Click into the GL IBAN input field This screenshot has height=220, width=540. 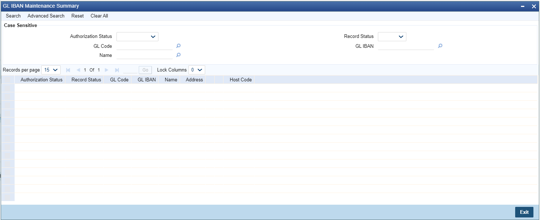tap(406, 46)
